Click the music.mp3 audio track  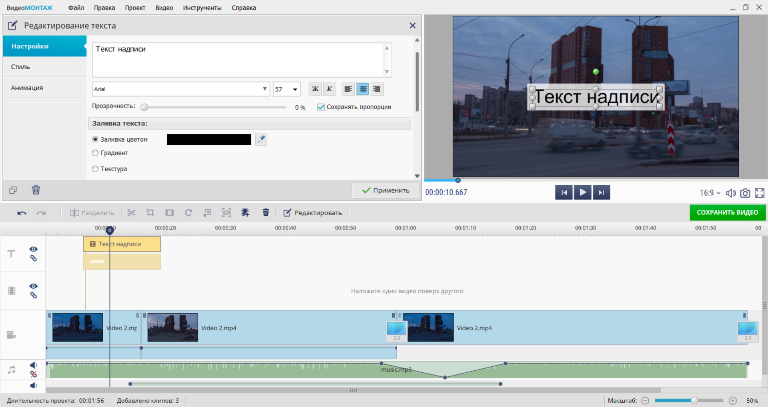point(397,370)
